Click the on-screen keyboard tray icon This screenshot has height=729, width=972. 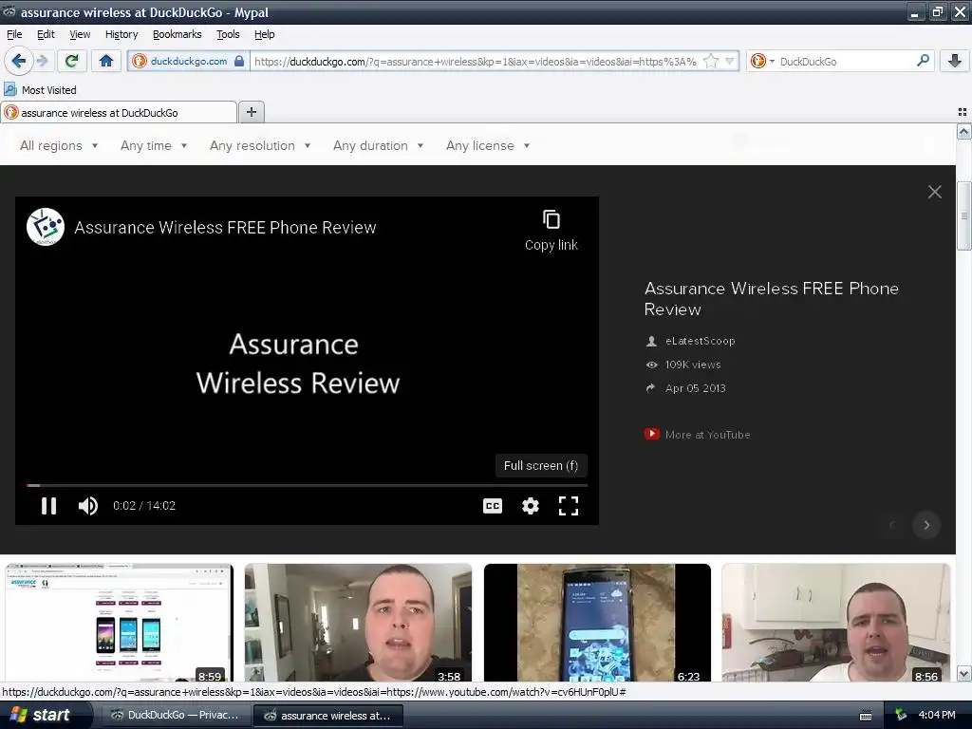pyautogui.click(x=866, y=716)
